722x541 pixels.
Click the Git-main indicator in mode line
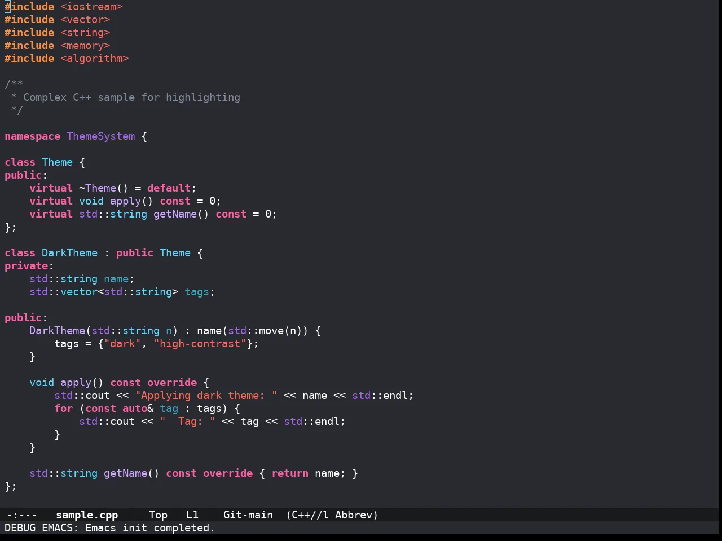[x=248, y=515]
